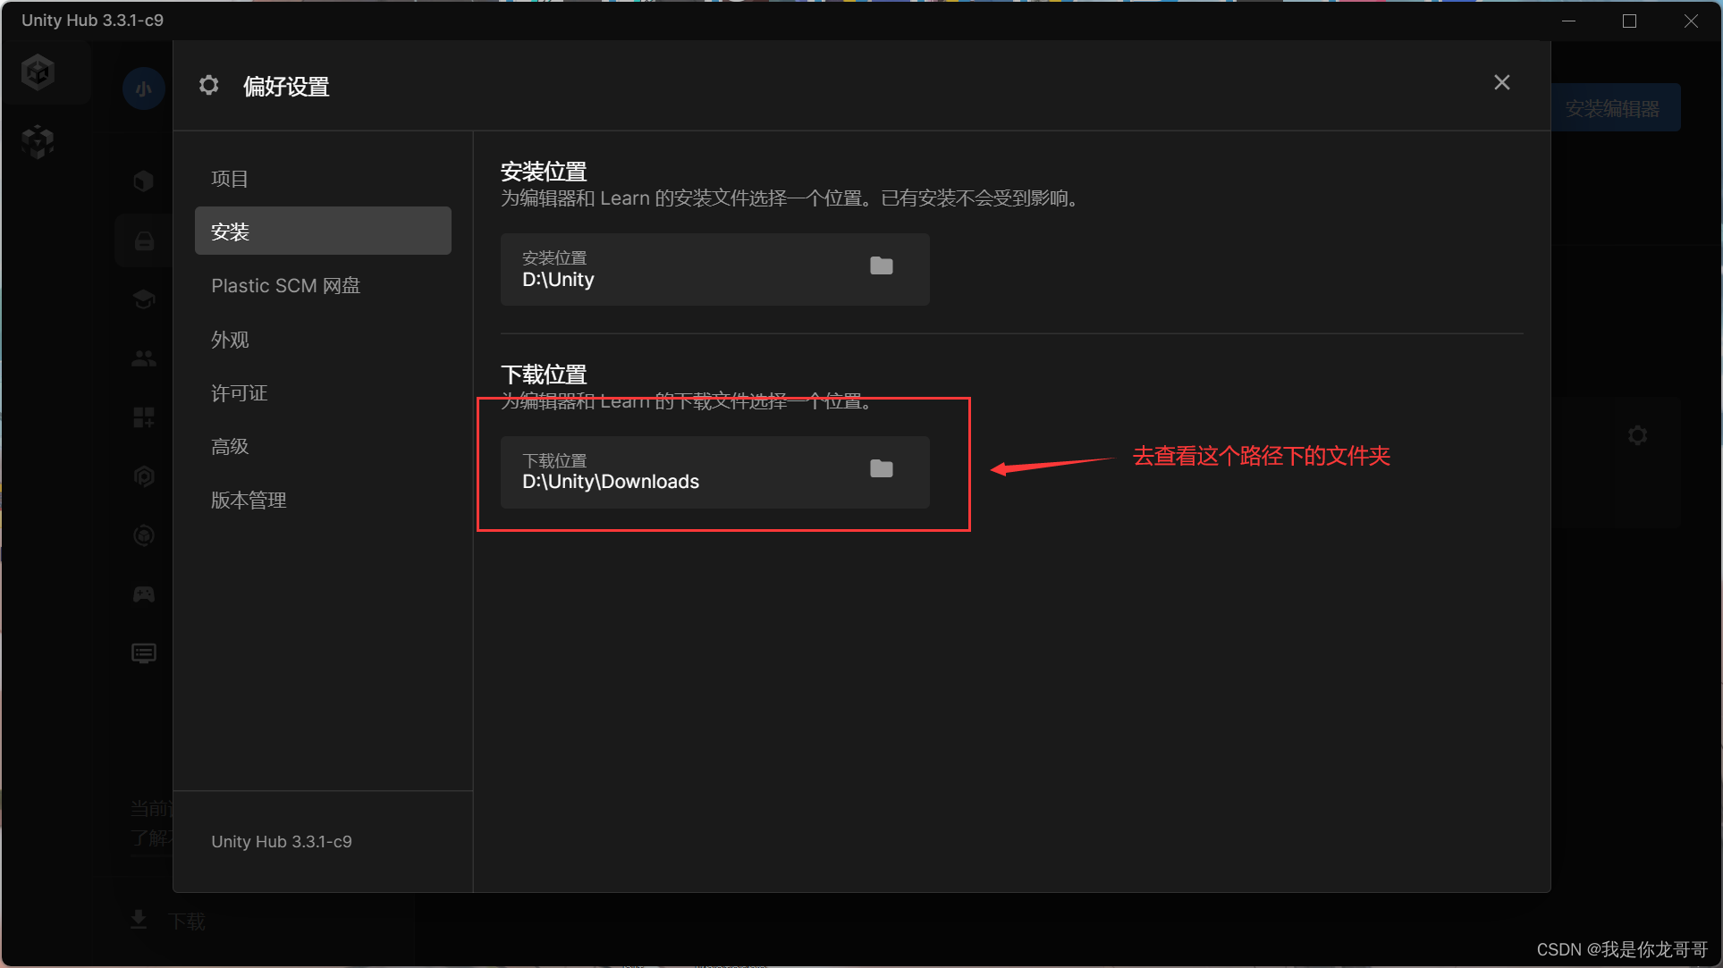Image resolution: width=1723 pixels, height=968 pixels.
Task: Click the Unity Hub logo icon
Action: click(38, 72)
